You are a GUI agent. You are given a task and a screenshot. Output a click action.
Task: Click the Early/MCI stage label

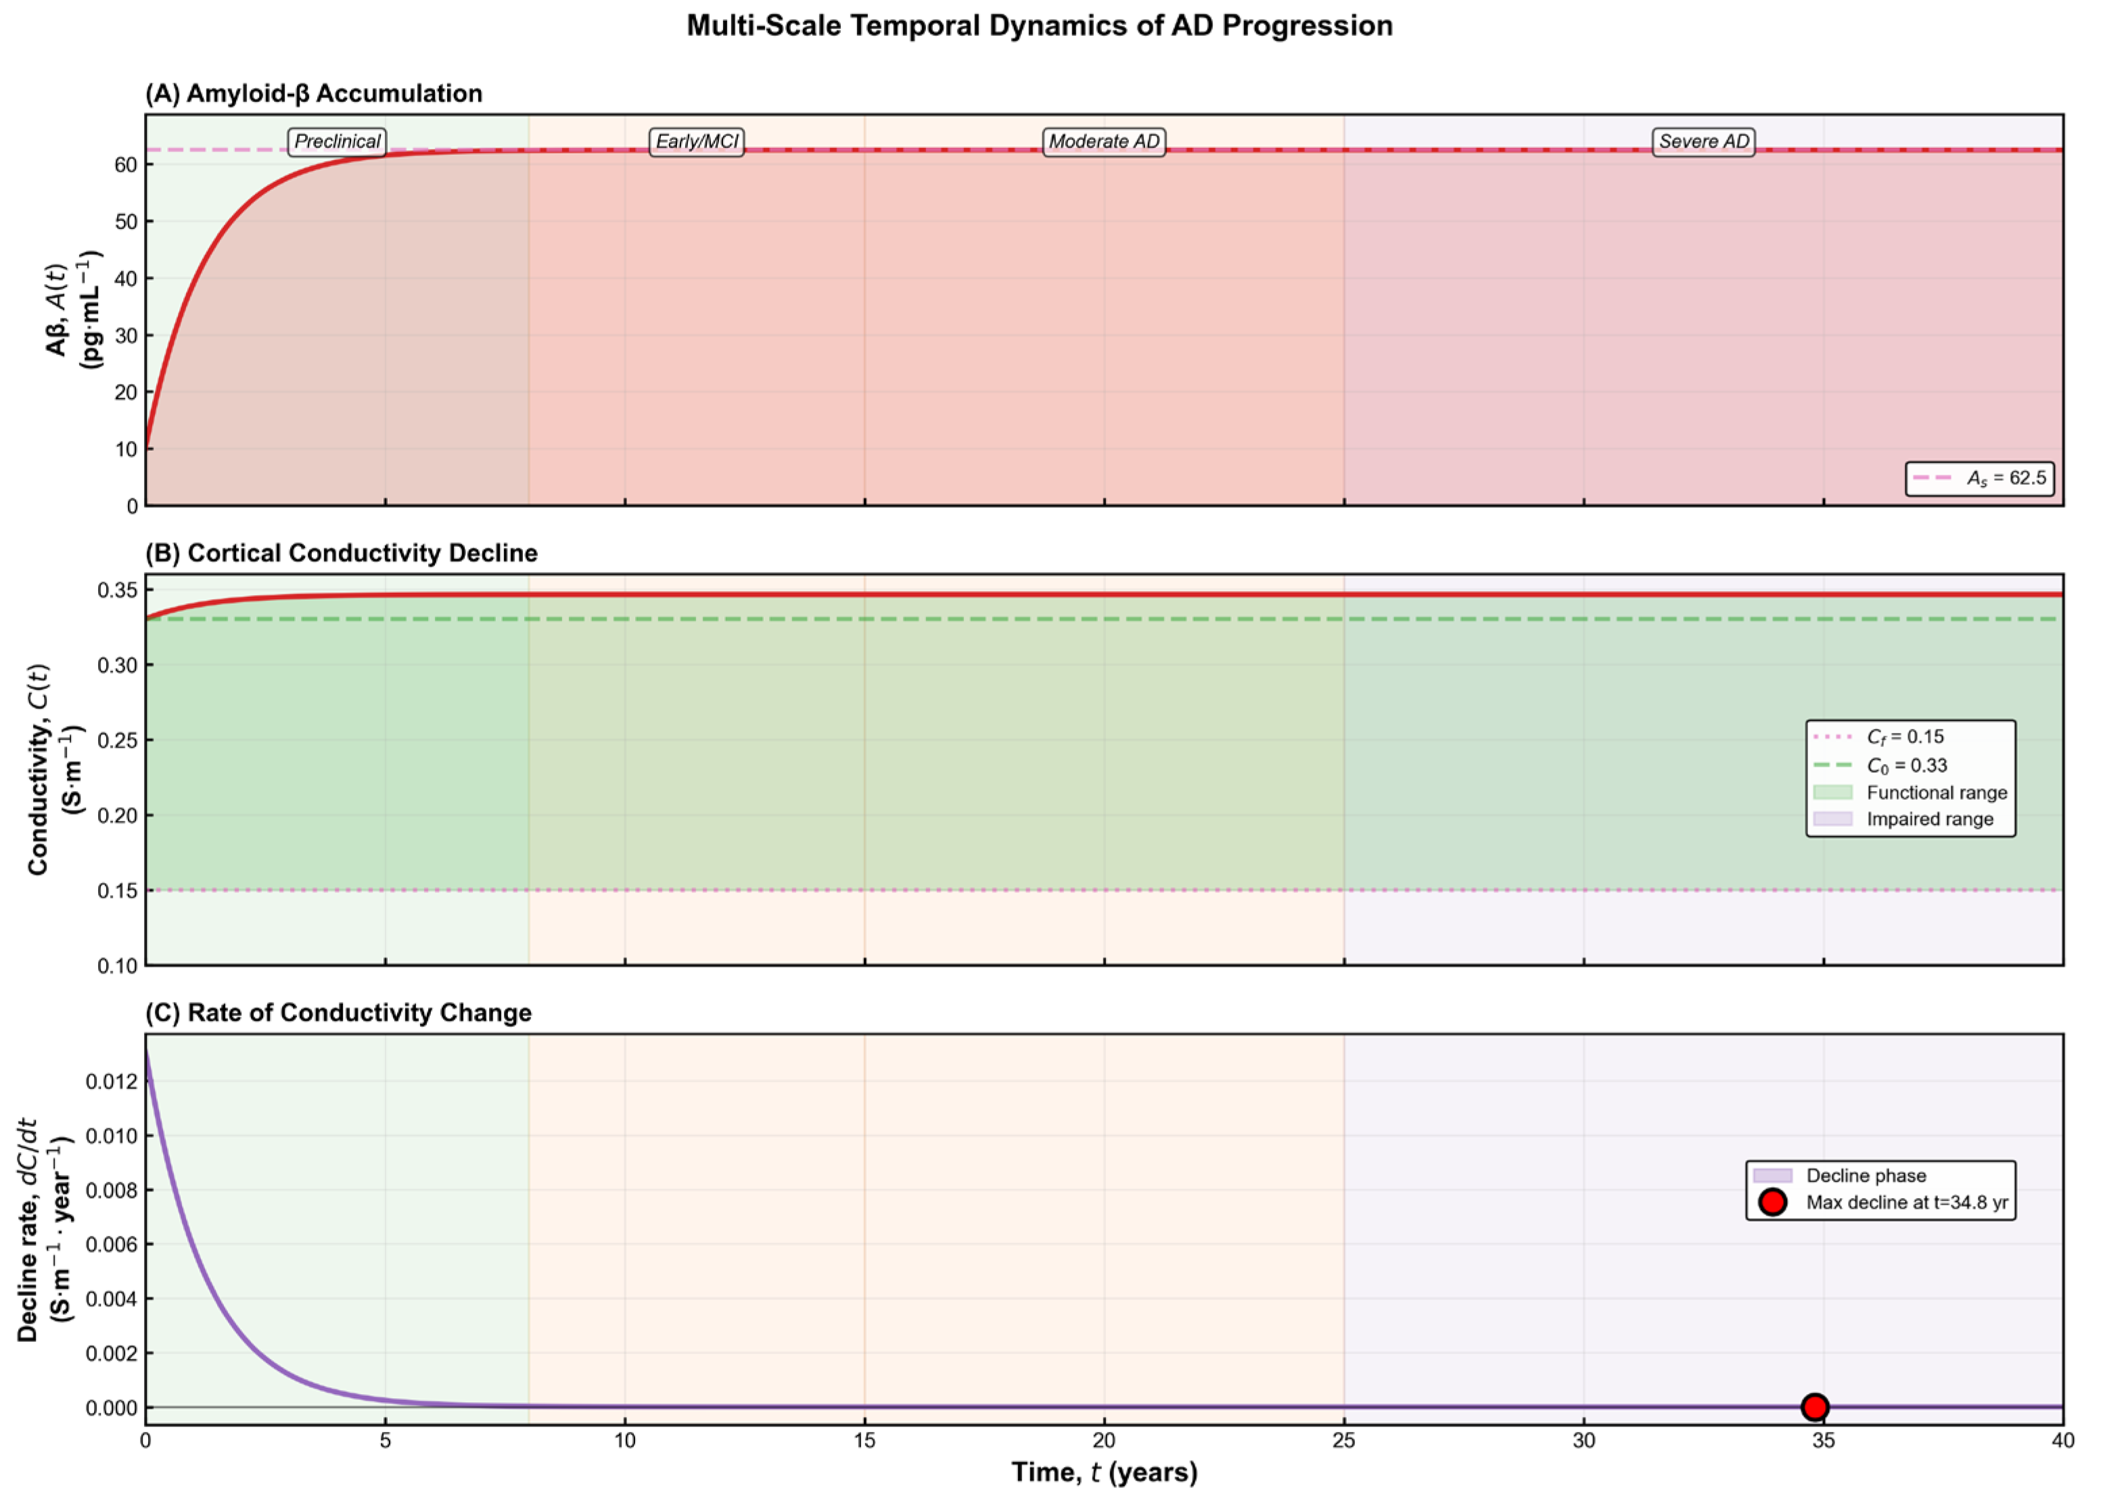pos(696,142)
